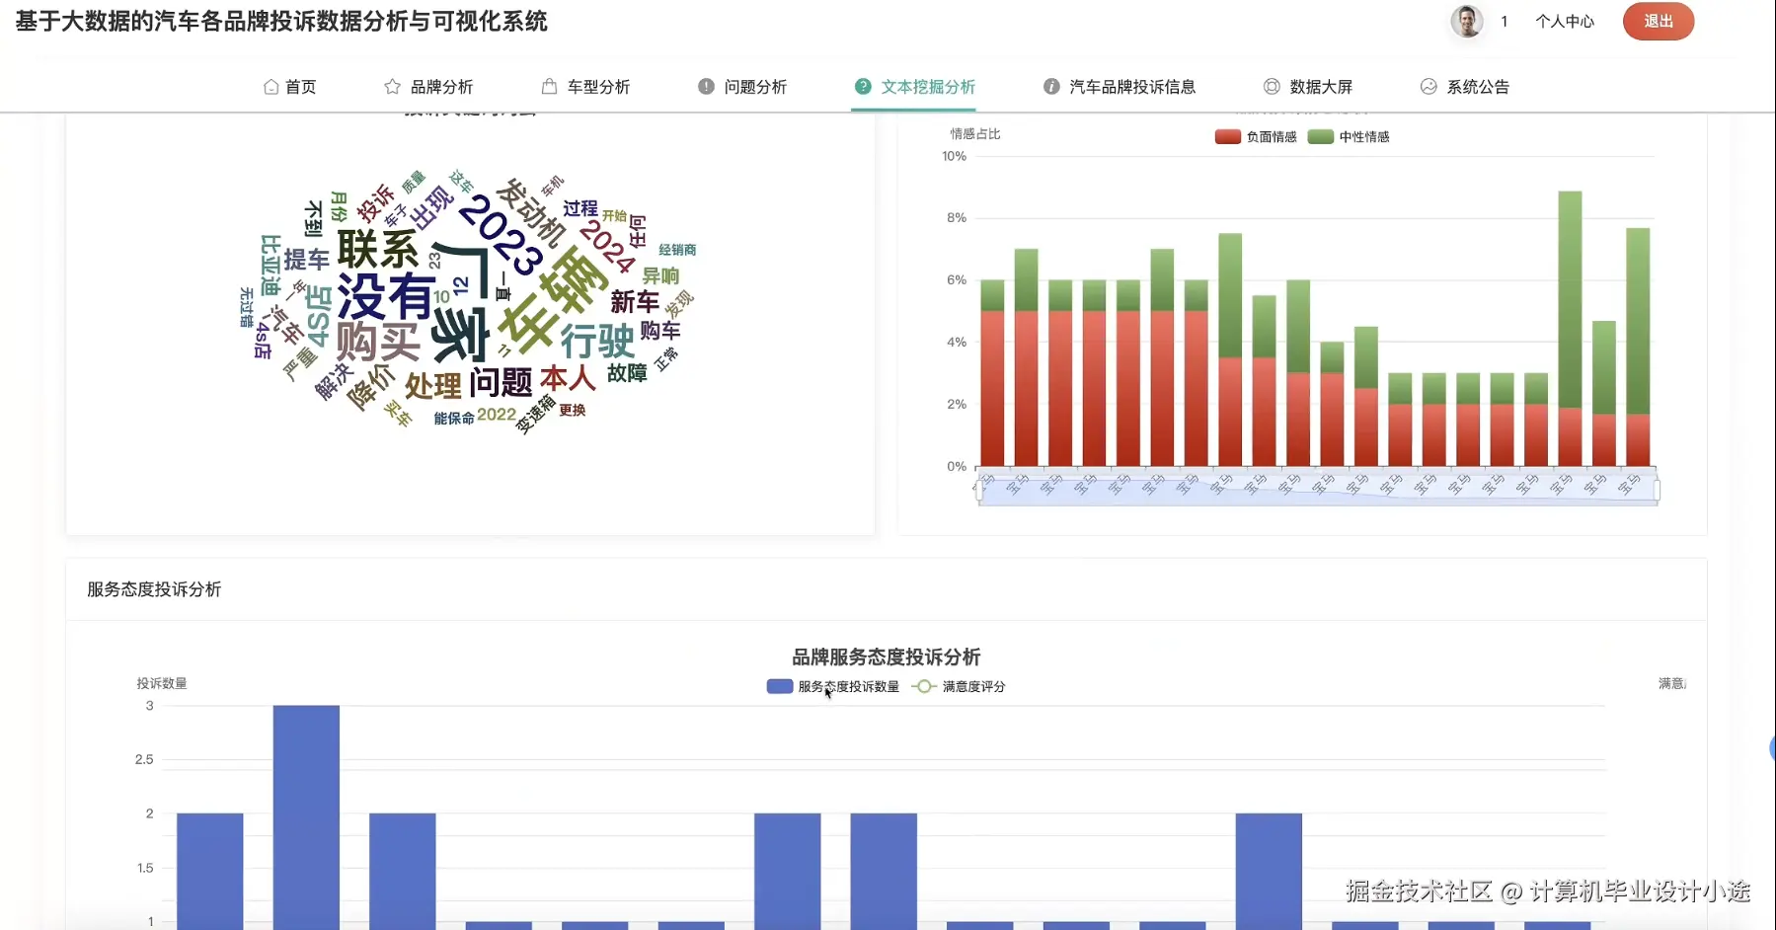Viewport: 1776px width, 930px height.
Task: Click the announcement icon beside 系统公告
Action: [1430, 86]
